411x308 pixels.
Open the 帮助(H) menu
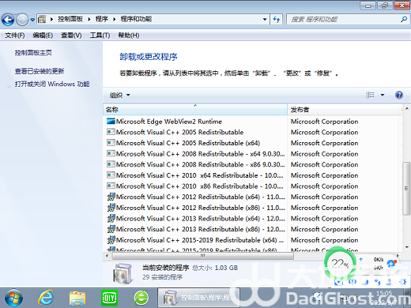tap(129, 36)
